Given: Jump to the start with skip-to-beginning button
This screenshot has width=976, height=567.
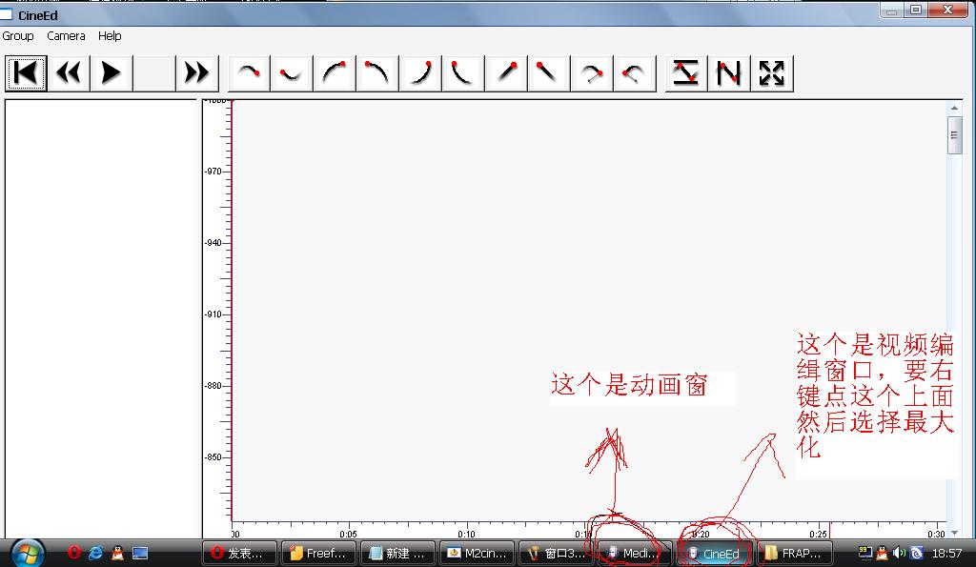Looking at the screenshot, I should click(x=27, y=73).
